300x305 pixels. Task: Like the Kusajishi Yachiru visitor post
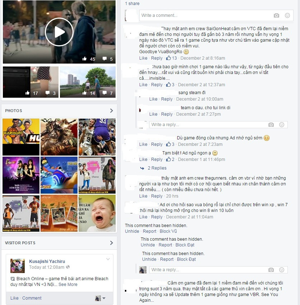click(x=14, y=298)
